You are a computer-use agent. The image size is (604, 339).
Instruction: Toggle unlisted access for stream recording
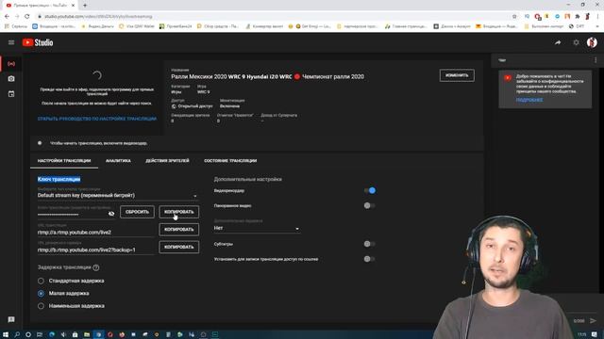[x=369, y=259]
